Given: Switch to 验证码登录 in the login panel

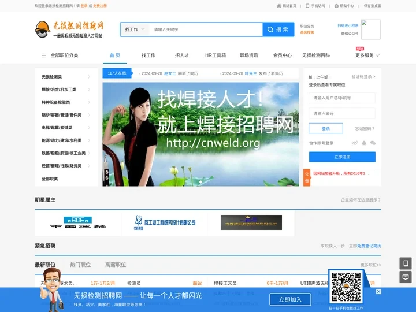Looking at the screenshot, I should (363, 77).
